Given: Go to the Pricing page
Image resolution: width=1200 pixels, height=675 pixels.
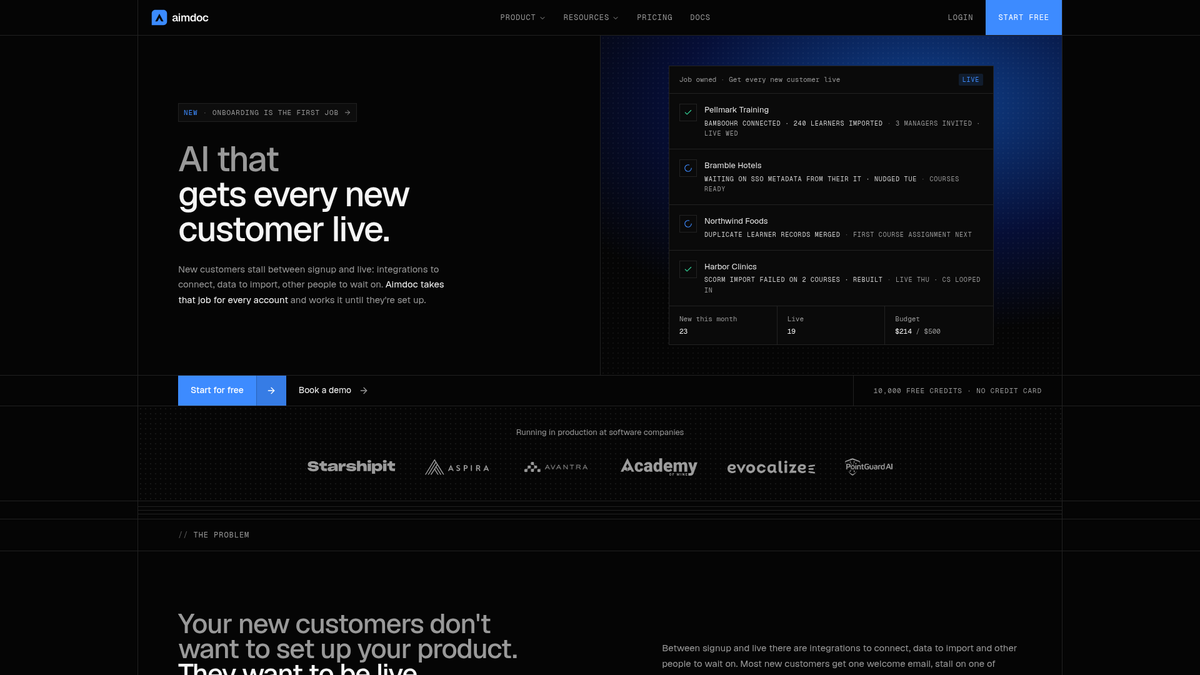Looking at the screenshot, I should pyautogui.click(x=654, y=17).
